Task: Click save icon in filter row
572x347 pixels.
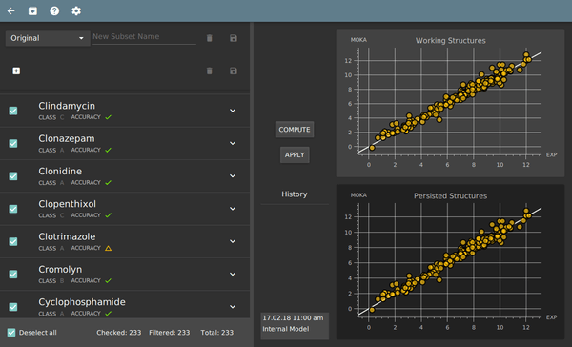Action: [x=234, y=71]
